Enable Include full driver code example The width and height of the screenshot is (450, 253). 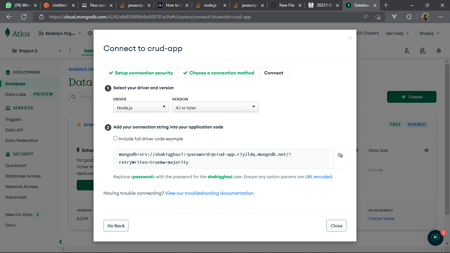click(x=116, y=138)
